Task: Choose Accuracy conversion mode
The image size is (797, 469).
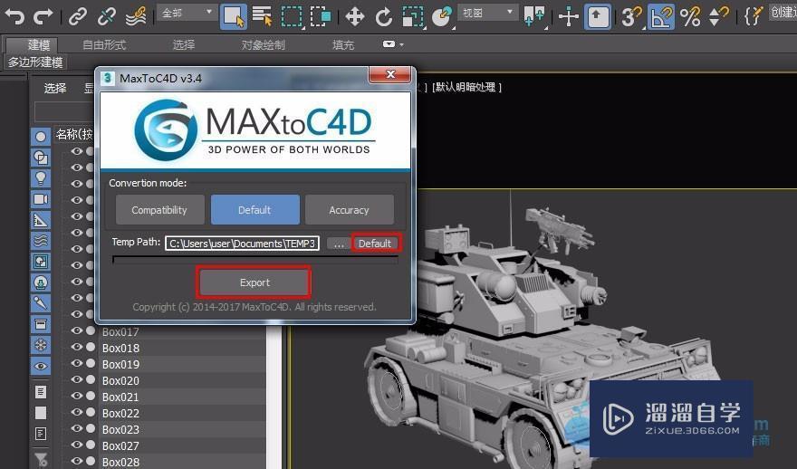Action: (350, 210)
